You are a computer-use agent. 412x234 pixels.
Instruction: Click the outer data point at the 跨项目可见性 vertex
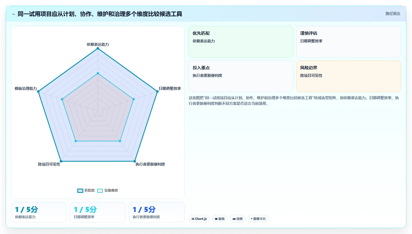(x=61, y=161)
